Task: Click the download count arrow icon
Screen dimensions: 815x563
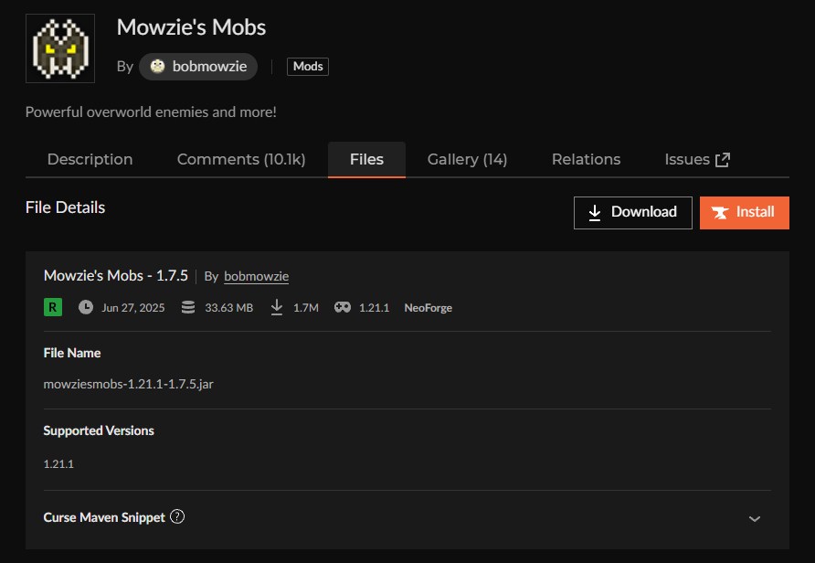Action: 277,307
